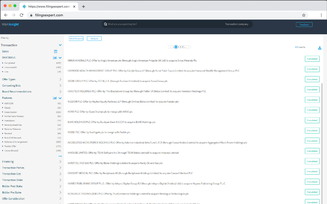The width and height of the screenshot is (327, 204).
Task: Go back in browser history
Action: (x=6, y=15)
